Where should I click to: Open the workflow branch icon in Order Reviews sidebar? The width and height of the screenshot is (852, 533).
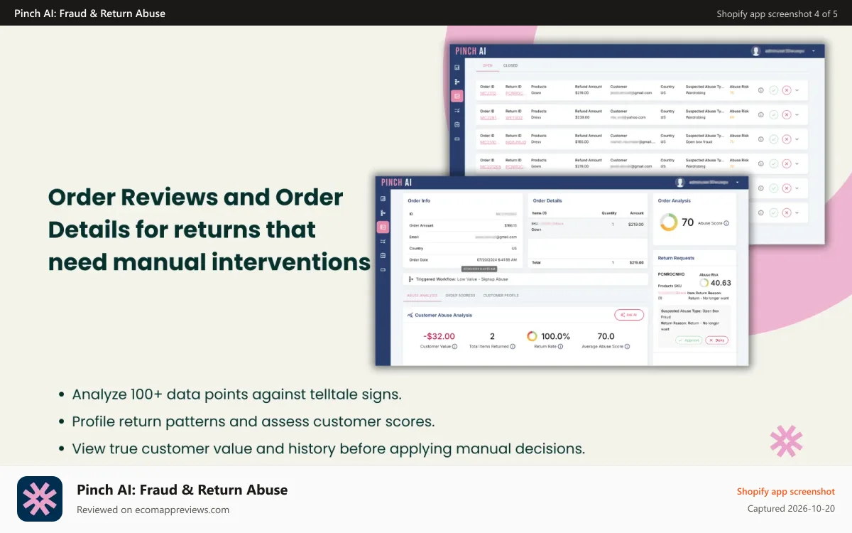point(457,82)
